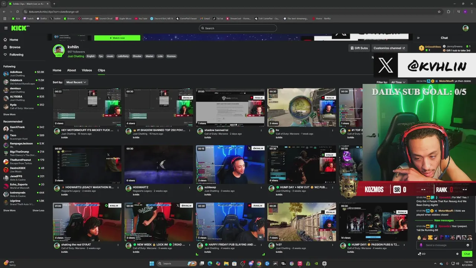The width and height of the screenshot is (476, 268).
Task: Open the Apple Music bookmark
Action: [x=123, y=18]
